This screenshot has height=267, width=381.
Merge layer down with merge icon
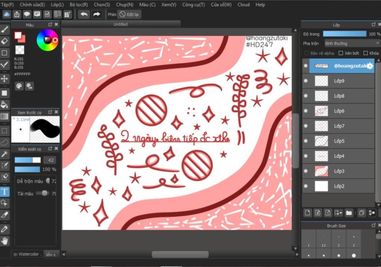point(372,213)
